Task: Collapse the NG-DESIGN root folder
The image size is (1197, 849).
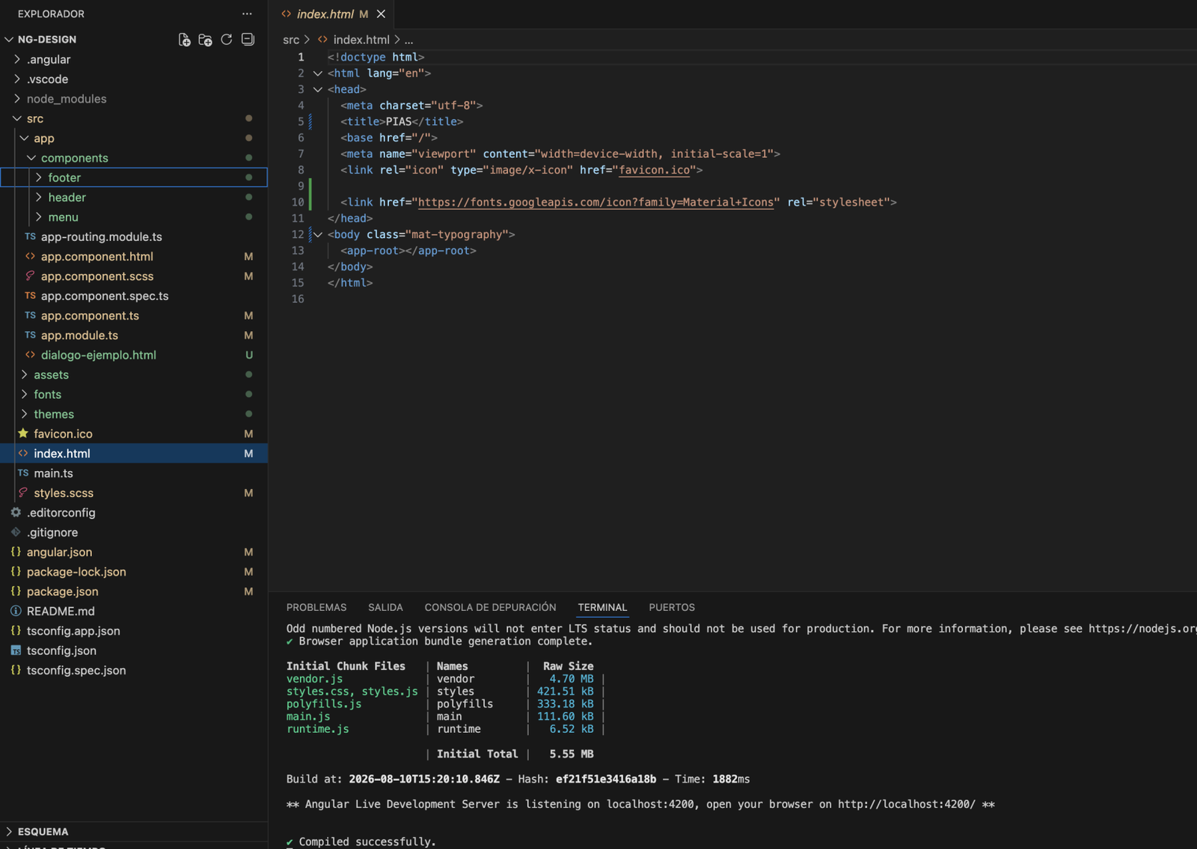Action: click(x=9, y=40)
